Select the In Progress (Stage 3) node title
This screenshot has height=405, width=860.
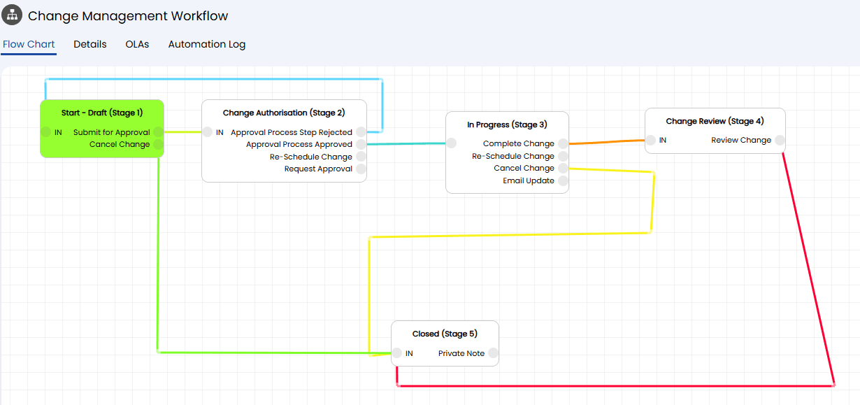pyautogui.click(x=507, y=125)
